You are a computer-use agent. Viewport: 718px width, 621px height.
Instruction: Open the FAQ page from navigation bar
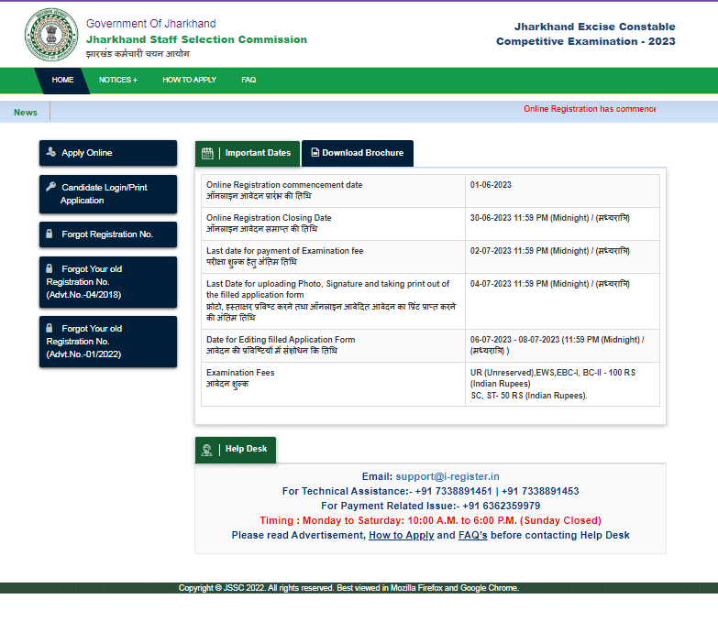(249, 81)
